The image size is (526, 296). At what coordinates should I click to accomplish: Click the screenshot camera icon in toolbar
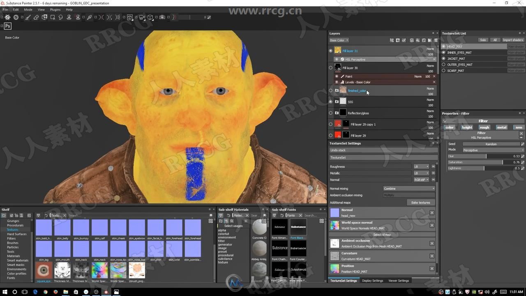[x=162, y=17]
